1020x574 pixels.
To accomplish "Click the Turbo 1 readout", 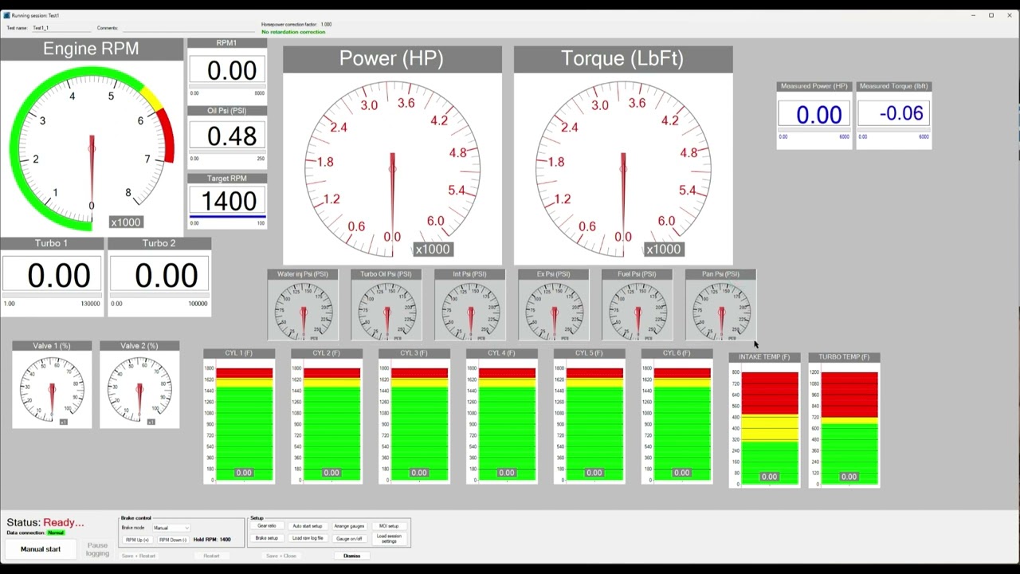I will pyautogui.click(x=52, y=276).
